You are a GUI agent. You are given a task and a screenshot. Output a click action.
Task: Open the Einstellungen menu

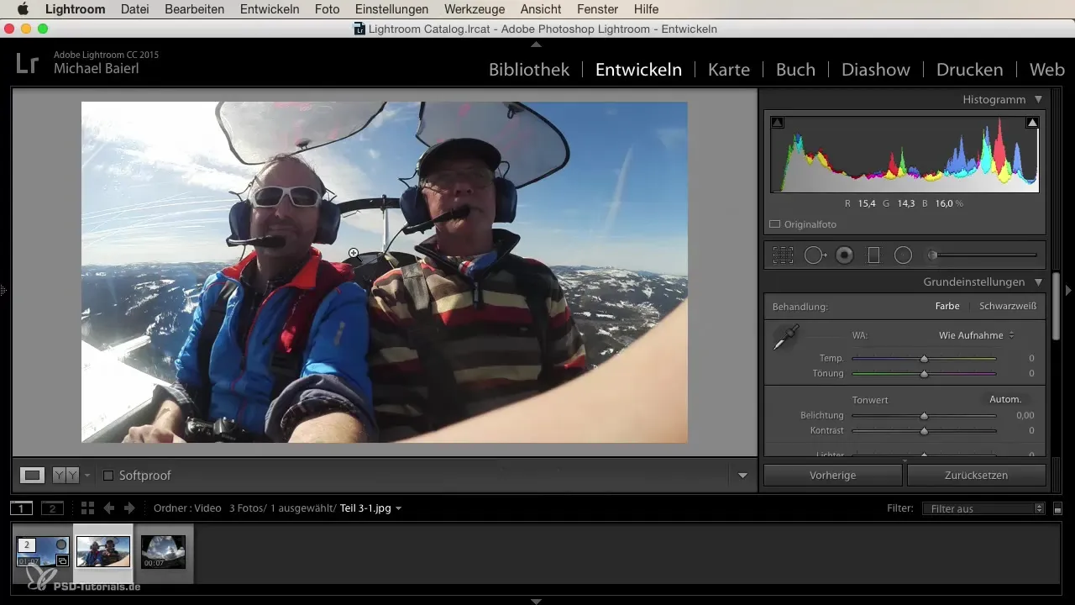[x=392, y=9]
